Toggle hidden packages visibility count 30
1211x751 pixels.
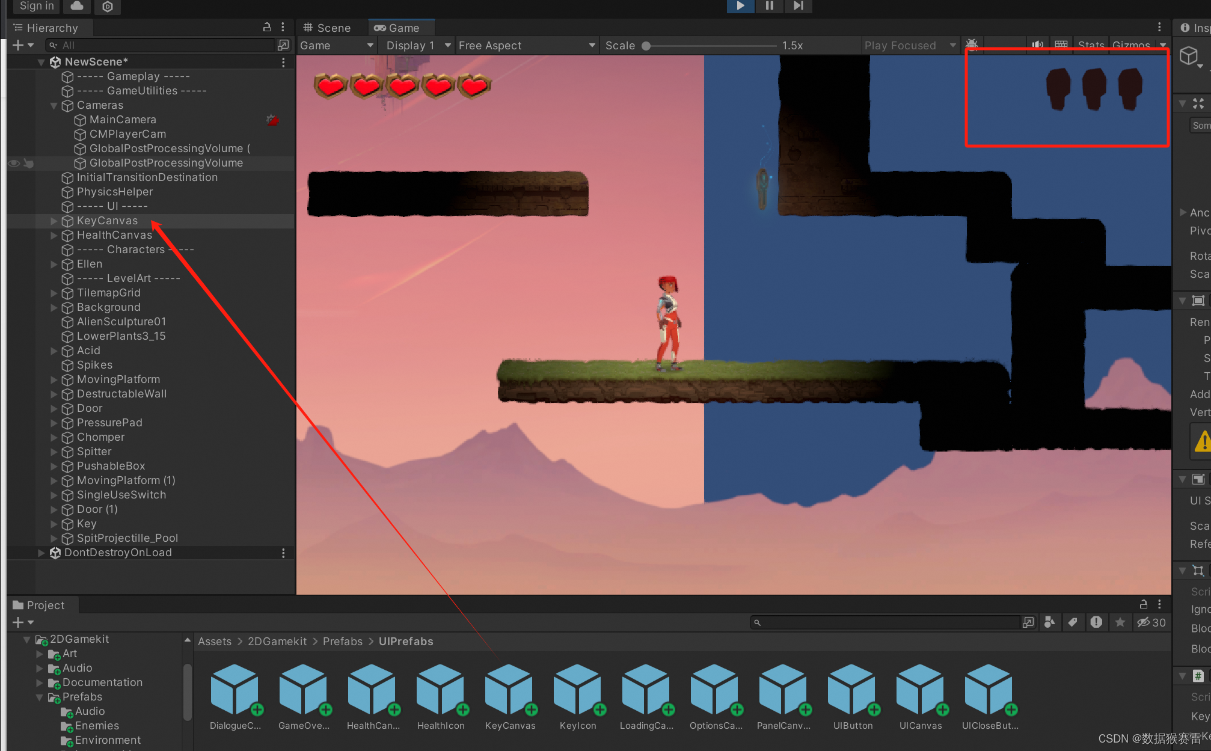pos(1151,622)
